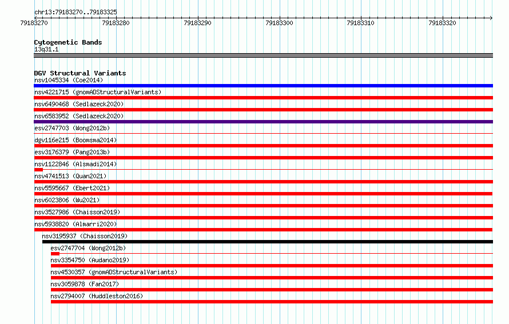Image resolution: width=509 pixels, height=324 pixels.
Task: Select the purple nsv6583952 variant bar
Action: click(x=263, y=122)
